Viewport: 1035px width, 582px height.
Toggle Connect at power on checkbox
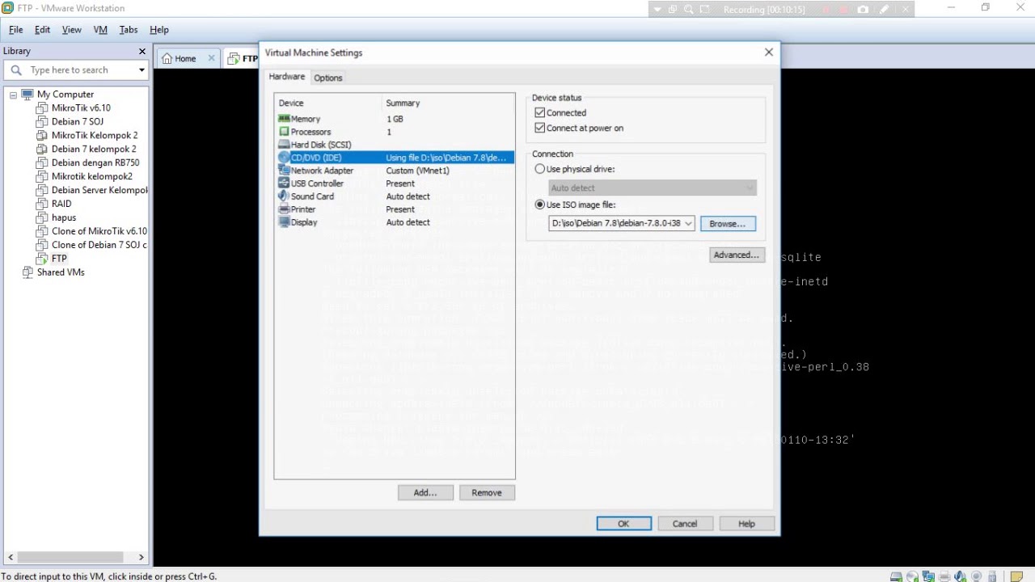pyautogui.click(x=540, y=128)
